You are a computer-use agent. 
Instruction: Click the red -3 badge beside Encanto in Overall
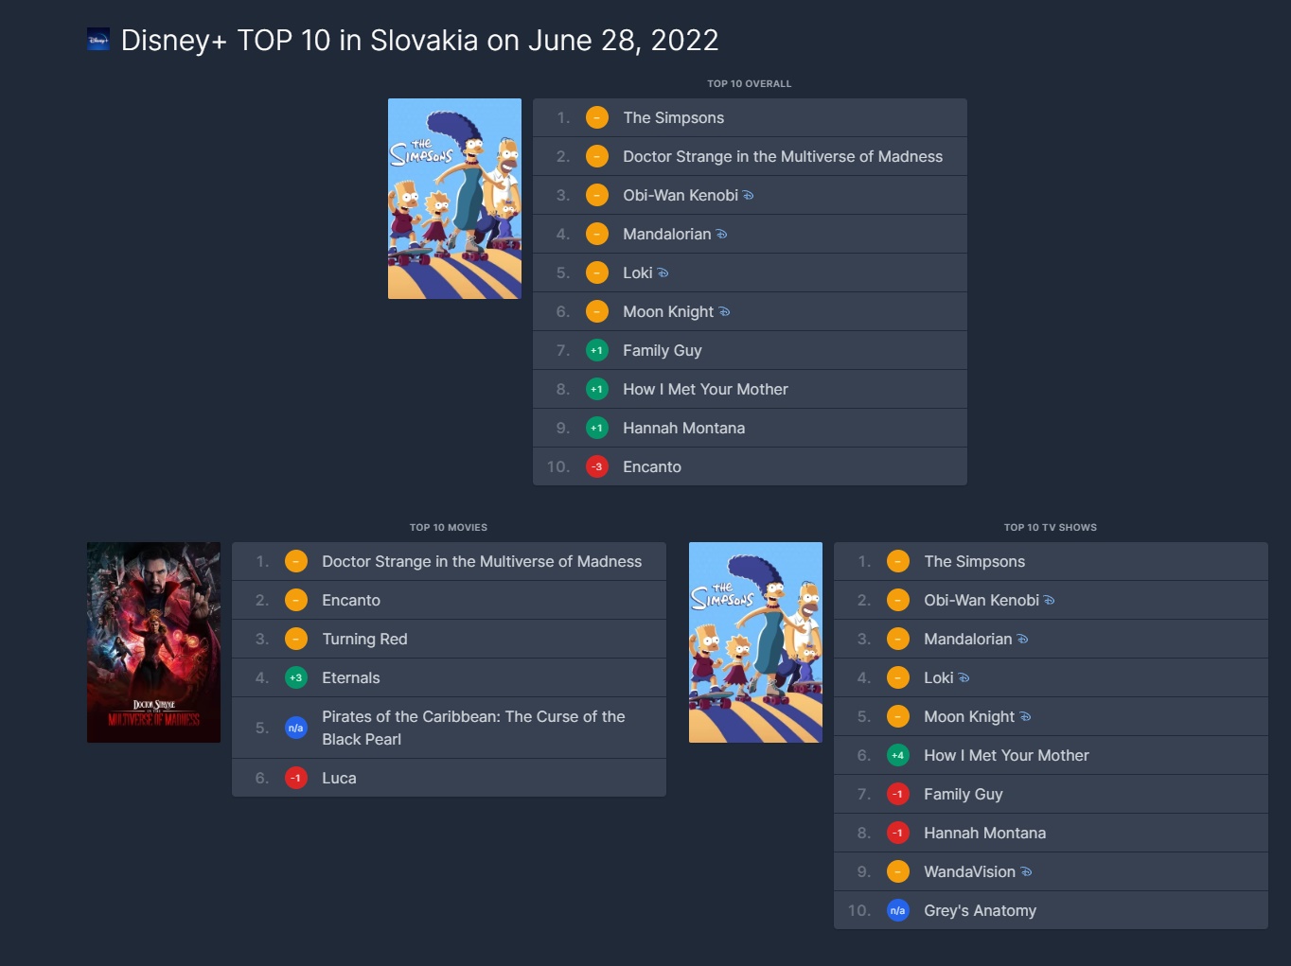click(597, 466)
